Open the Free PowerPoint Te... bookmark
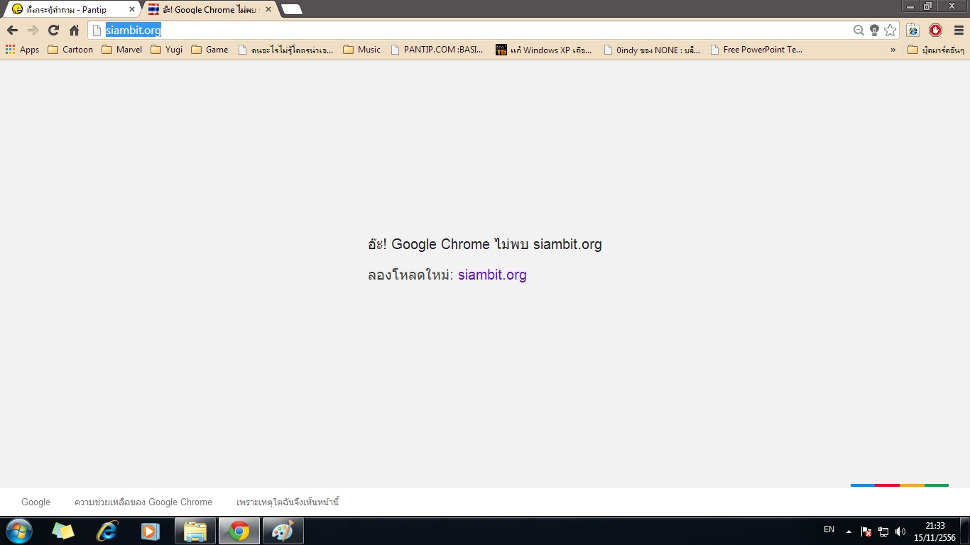The height and width of the screenshot is (545, 970). [757, 50]
